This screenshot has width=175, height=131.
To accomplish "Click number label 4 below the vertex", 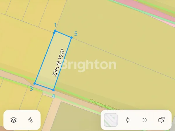I will click(54, 96).
